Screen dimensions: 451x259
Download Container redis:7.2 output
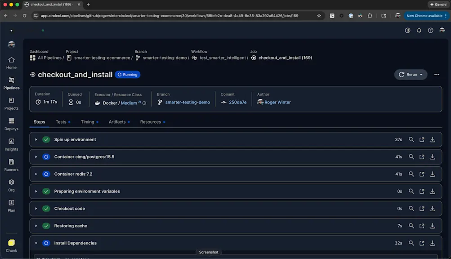click(432, 174)
